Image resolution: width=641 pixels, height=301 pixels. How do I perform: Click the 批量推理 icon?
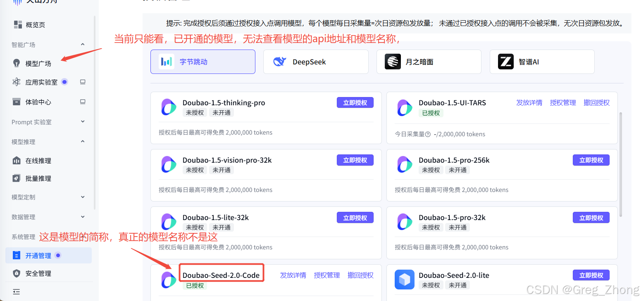(17, 178)
